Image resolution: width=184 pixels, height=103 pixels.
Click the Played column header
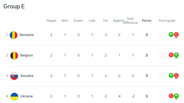point(51,21)
